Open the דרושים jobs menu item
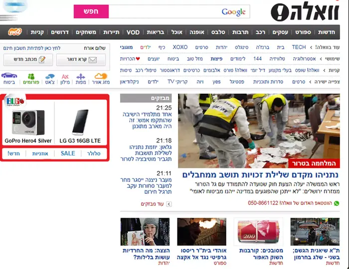Screen dimensions: 349x269 click(60, 32)
